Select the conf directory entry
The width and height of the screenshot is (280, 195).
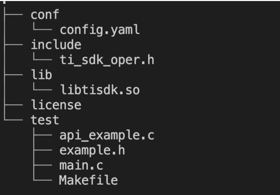coord(45,15)
